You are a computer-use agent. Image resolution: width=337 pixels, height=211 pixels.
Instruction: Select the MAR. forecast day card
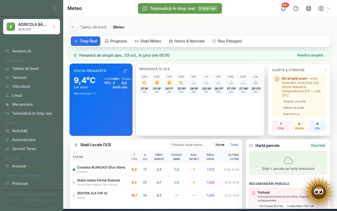click(x=182, y=84)
